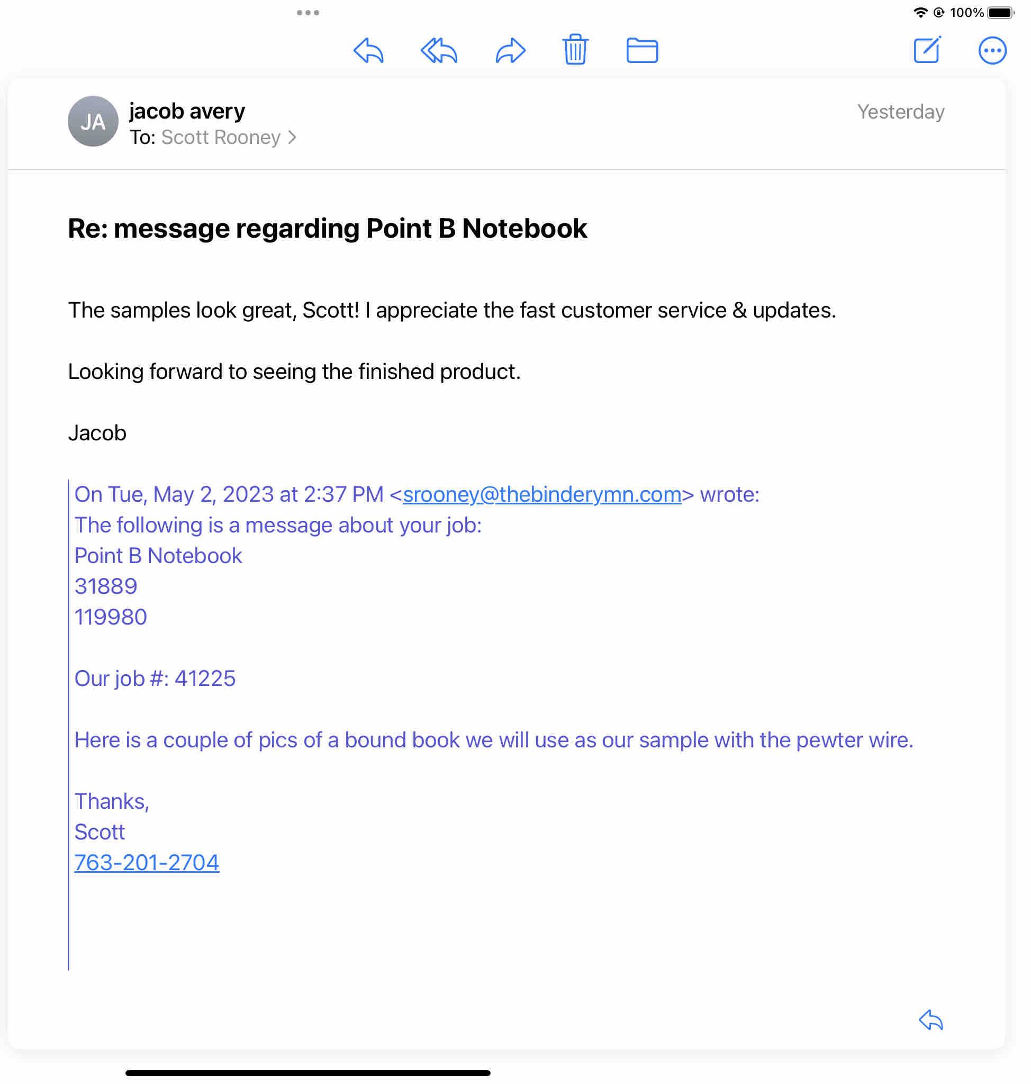Forward this email using the toolbar arrow
This screenshot has width=1031, height=1084.
pyautogui.click(x=511, y=51)
